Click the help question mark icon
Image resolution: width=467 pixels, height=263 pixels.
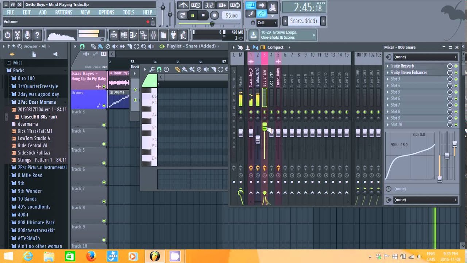coord(37,35)
